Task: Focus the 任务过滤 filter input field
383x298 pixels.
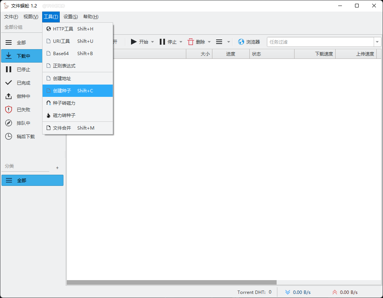Action: click(x=320, y=42)
